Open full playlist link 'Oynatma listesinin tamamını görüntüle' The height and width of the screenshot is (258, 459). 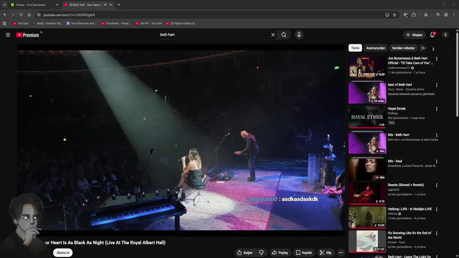click(x=411, y=94)
